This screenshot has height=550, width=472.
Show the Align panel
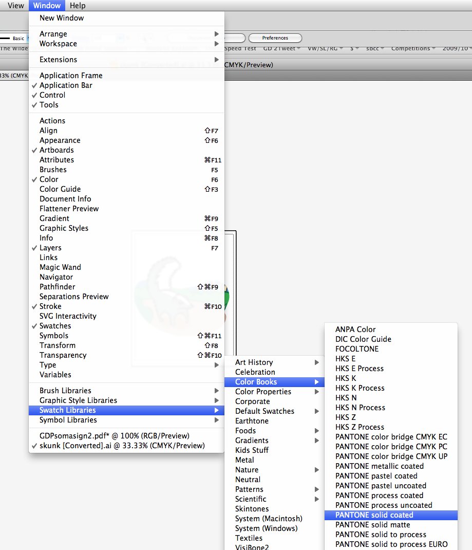(x=126, y=131)
